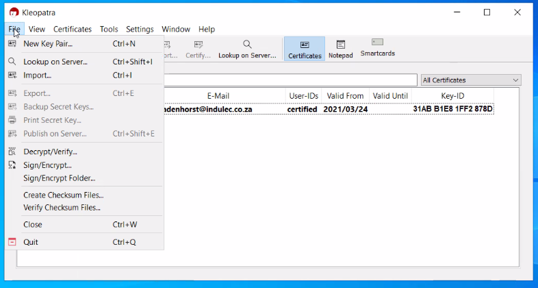Click the magnifier icon beside Lookup on Server menu entry

tap(12, 62)
